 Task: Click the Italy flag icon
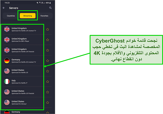(7, 81)
